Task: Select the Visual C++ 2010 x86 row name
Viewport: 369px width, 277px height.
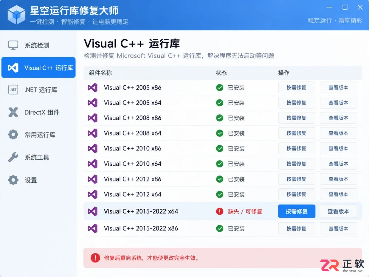Action: tap(133, 148)
